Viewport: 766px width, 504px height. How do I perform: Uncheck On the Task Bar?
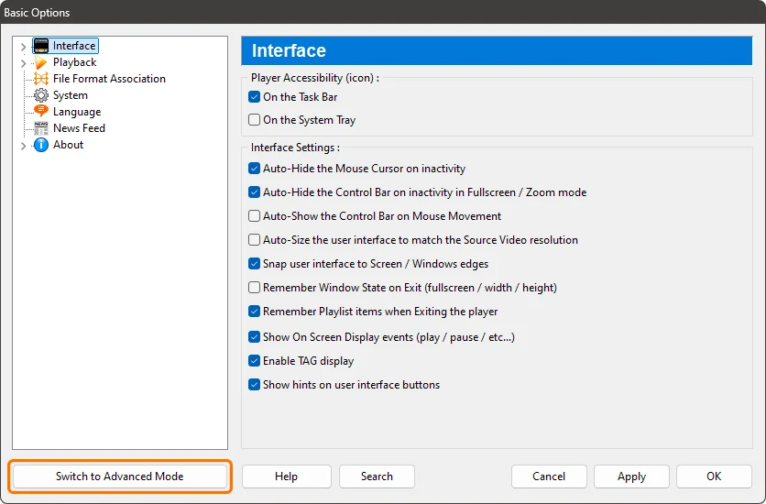254,97
